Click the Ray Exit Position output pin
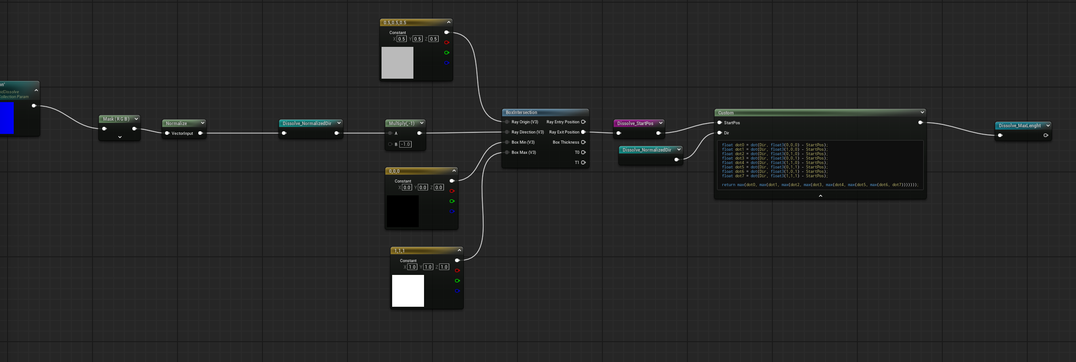The height and width of the screenshot is (362, 1076). 583,132
